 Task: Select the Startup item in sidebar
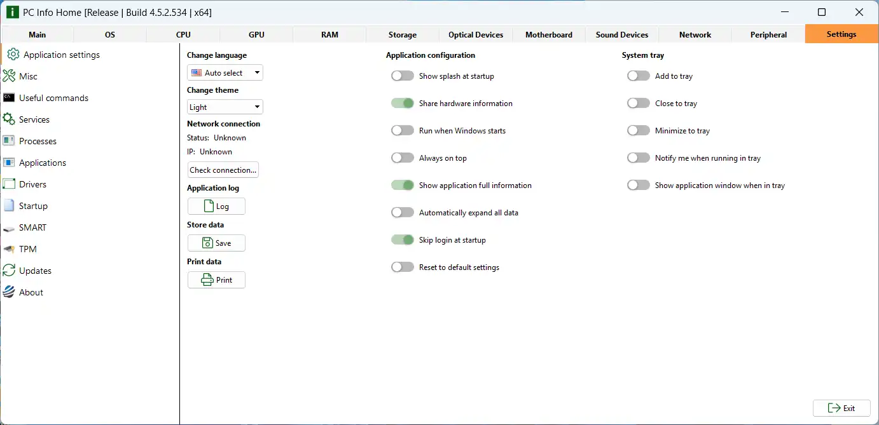pyautogui.click(x=33, y=206)
